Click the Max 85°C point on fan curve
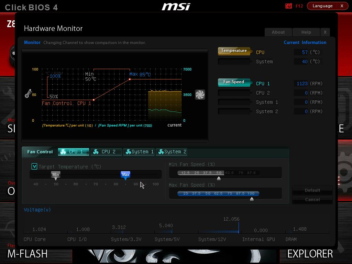Image resolution: width=352 pixels, height=264 pixels. [x=130, y=79]
